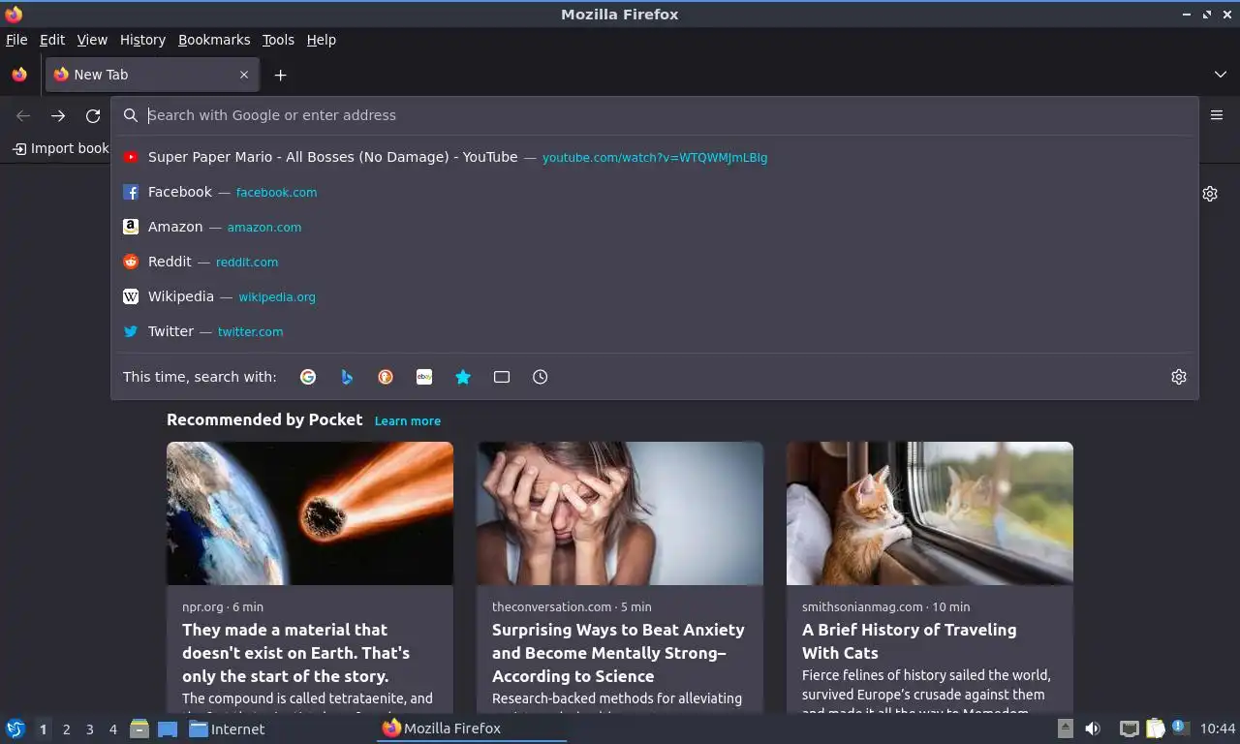Open the Bookmarks menu
1240x744 pixels.
pyautogui.click(x=214, y=40)
